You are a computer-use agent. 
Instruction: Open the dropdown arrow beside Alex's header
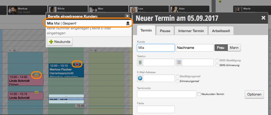(x=208, y=10)
